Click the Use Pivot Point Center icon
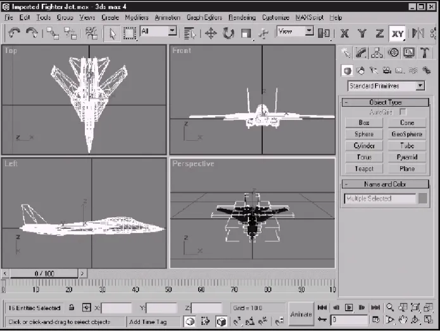The height and width of the screenshot is (331, 440). (x=324, y=33)
